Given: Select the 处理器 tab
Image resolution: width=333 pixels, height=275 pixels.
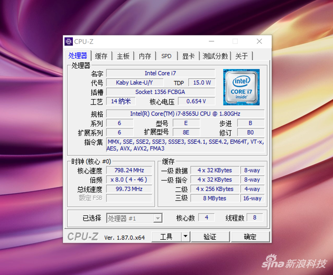Looking at the screenshot, I should [78, 55].
